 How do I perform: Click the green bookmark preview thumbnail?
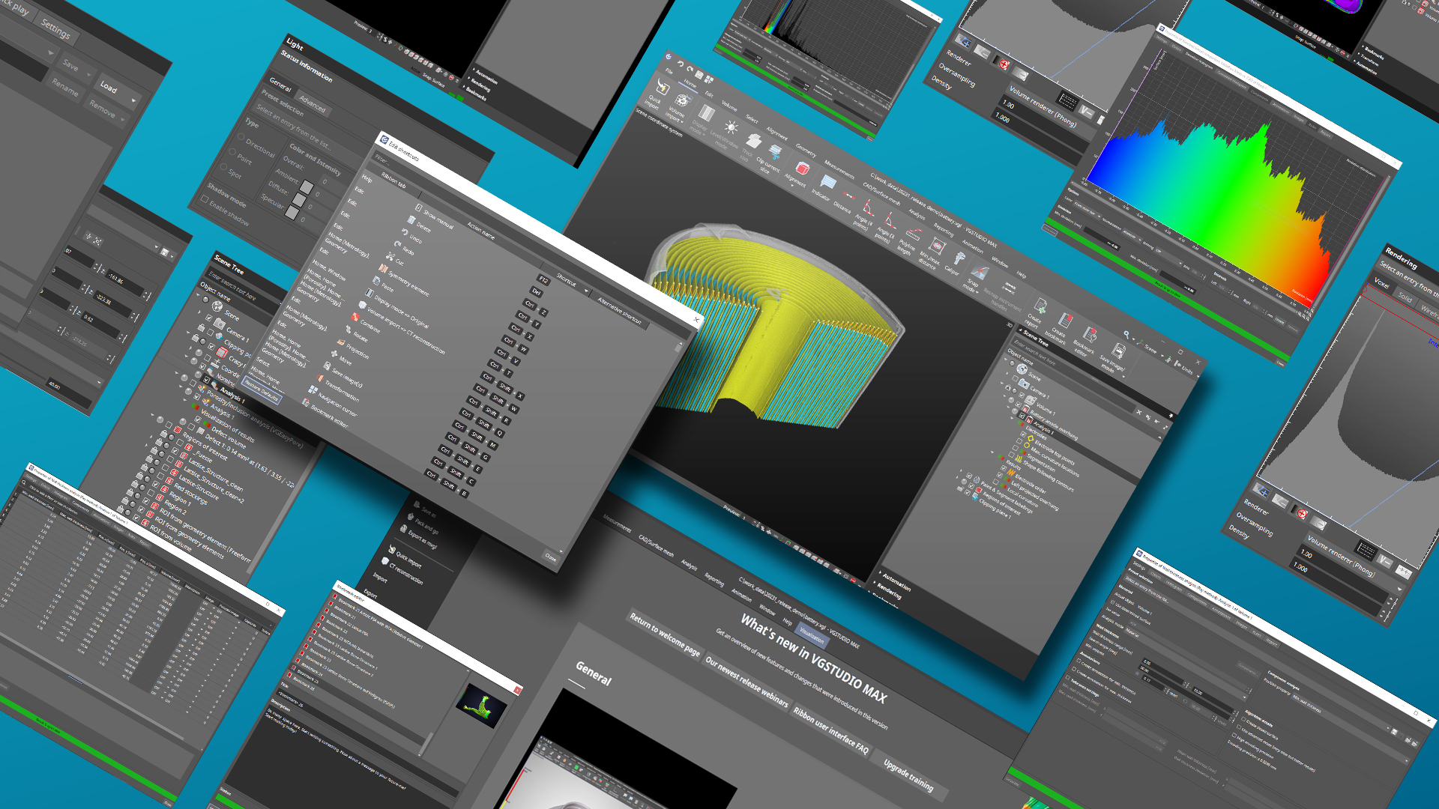click(481, 707)
